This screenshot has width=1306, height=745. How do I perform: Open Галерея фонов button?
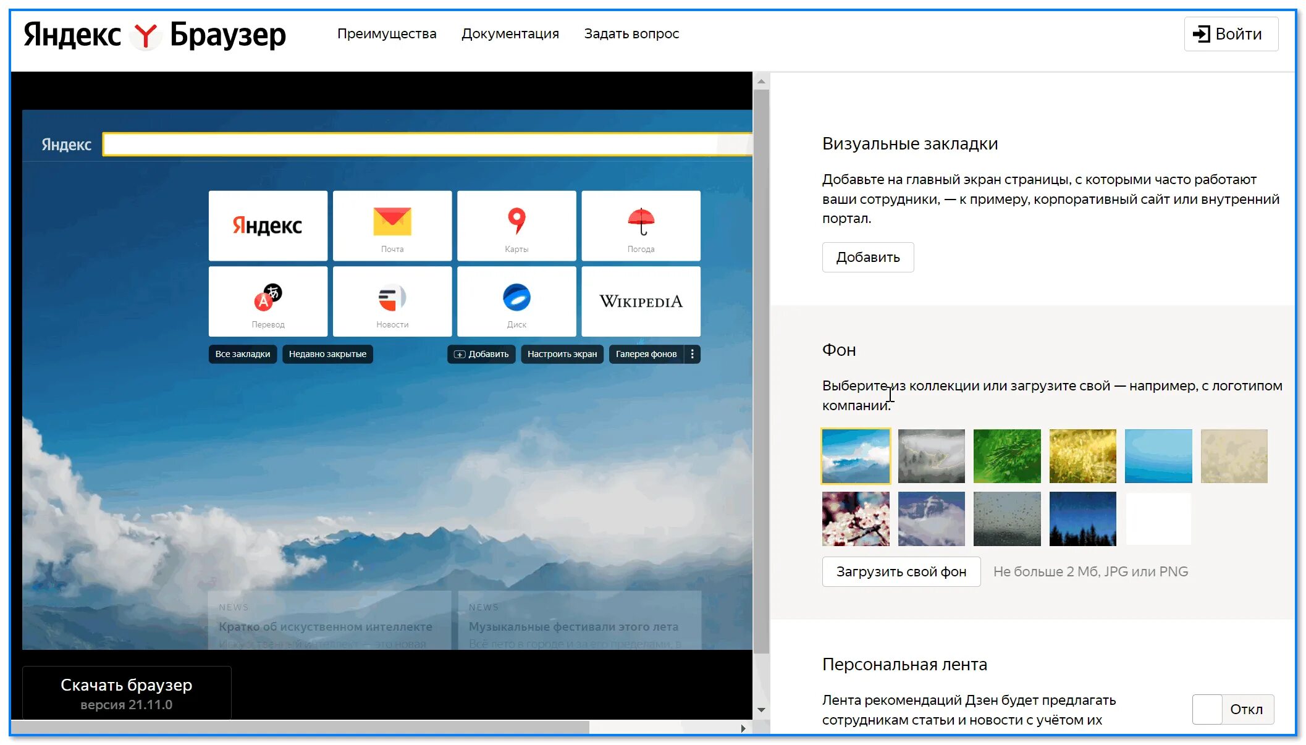point(646,354)
